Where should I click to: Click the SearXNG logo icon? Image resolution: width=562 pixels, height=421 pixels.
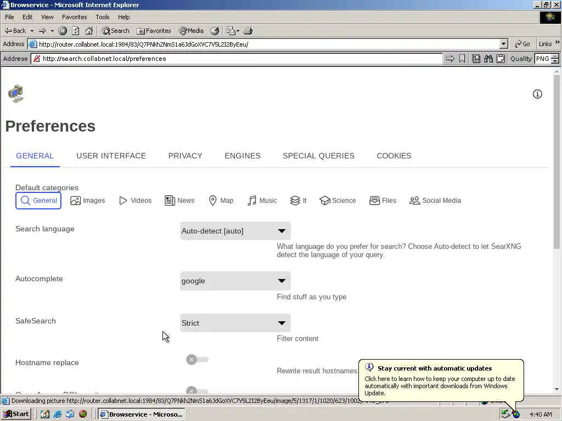coord(16,94)
